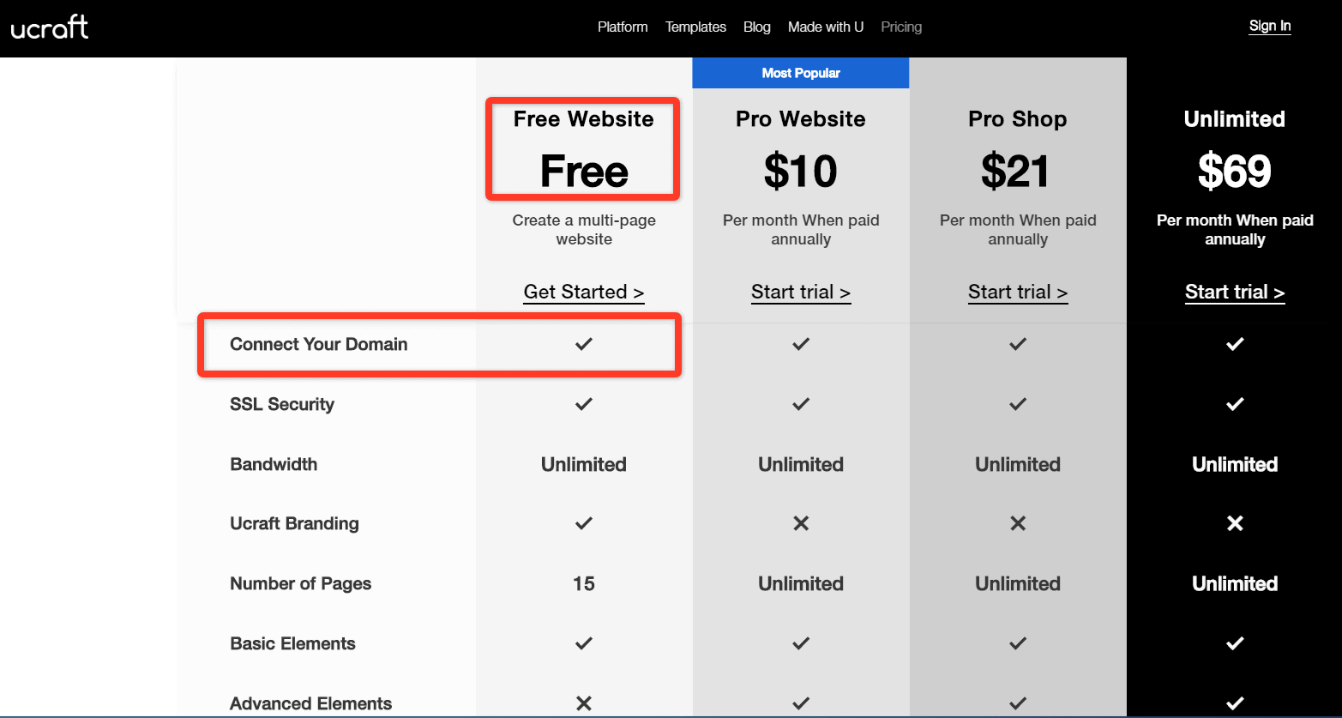Click Unlimited plan SSL Security checkmark
The height and width of the screenshot is (718, 1342).
click(1235, 404)
